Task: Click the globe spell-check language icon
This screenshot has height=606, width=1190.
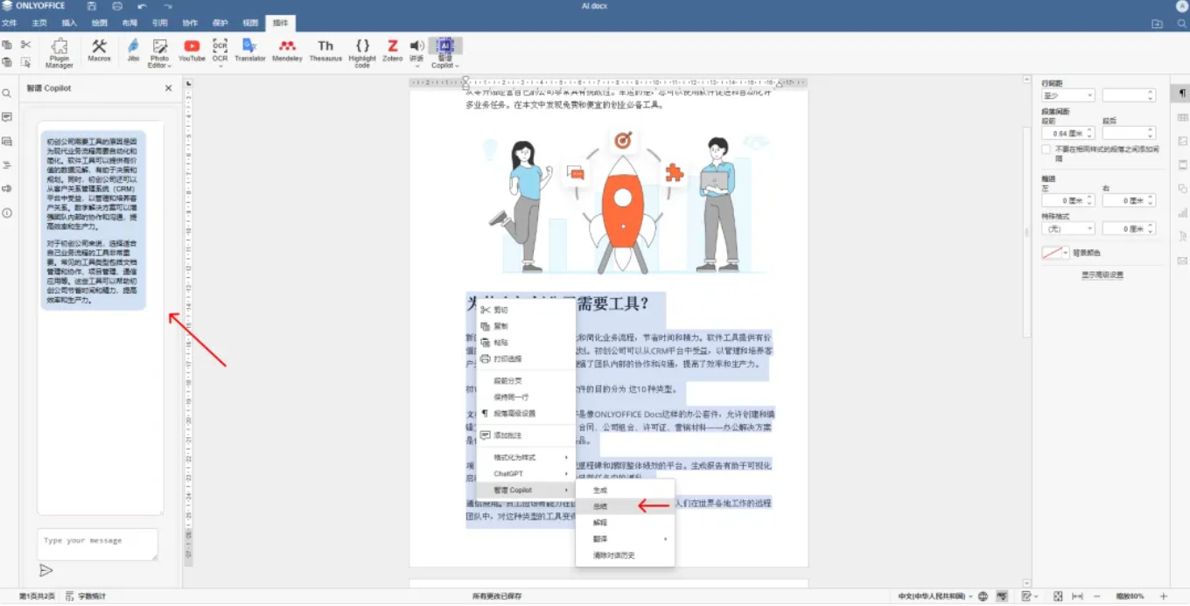Action: point(983,596)
